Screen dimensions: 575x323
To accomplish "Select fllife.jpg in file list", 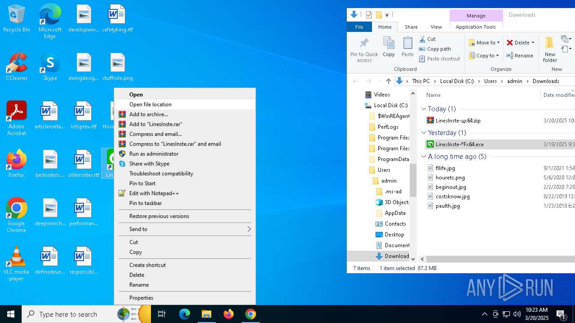I will 445,168.
